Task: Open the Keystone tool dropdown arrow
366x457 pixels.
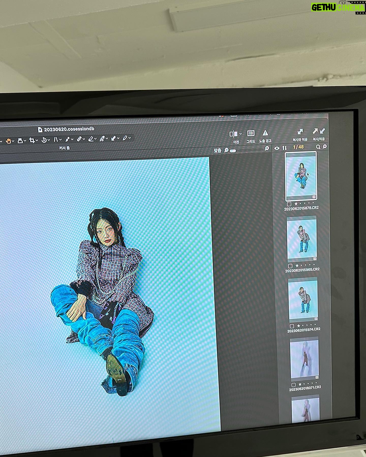Action: click(60, 139)
